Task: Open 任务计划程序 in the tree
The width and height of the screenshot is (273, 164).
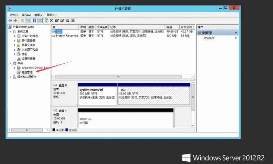Action: pyautogui.click(x=30, y=36)
